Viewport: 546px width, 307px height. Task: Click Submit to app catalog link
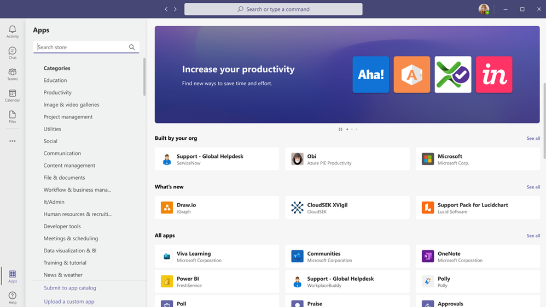tap(70, 288)
